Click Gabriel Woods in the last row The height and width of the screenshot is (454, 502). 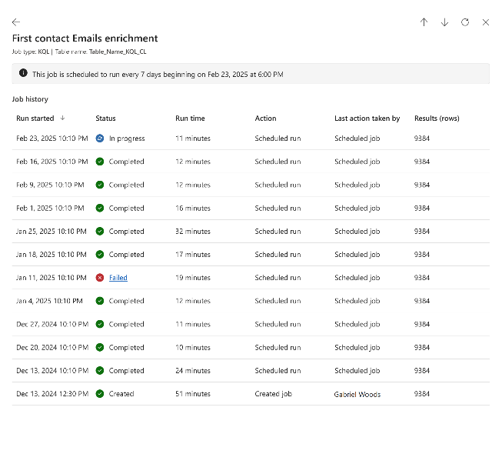coord(357,394)
